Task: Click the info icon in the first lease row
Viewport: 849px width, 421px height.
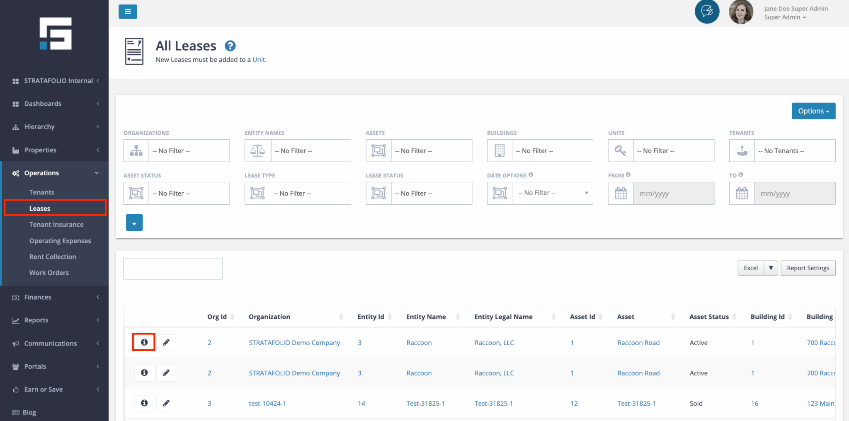Action: click(144, 342)
